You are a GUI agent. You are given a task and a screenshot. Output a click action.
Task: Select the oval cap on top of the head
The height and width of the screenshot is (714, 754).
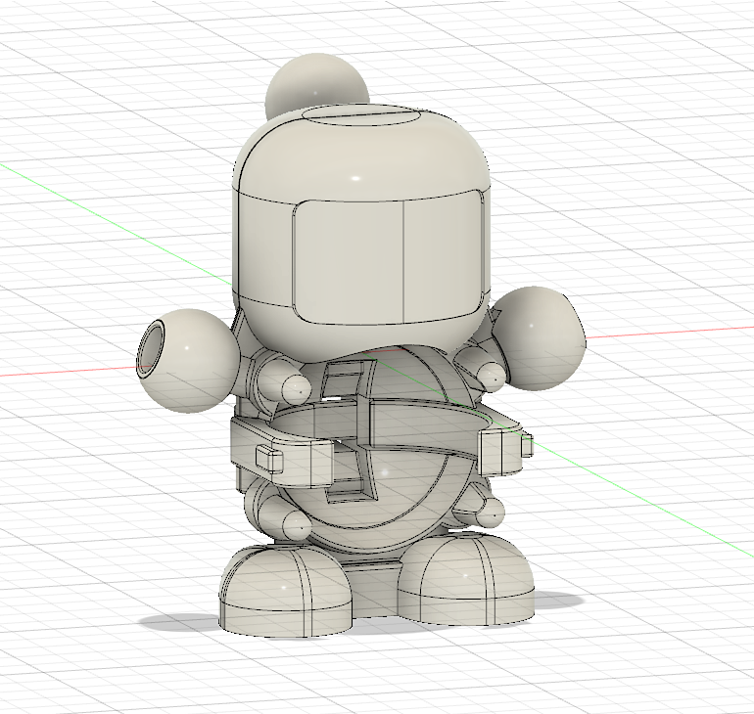coord(360,116)
